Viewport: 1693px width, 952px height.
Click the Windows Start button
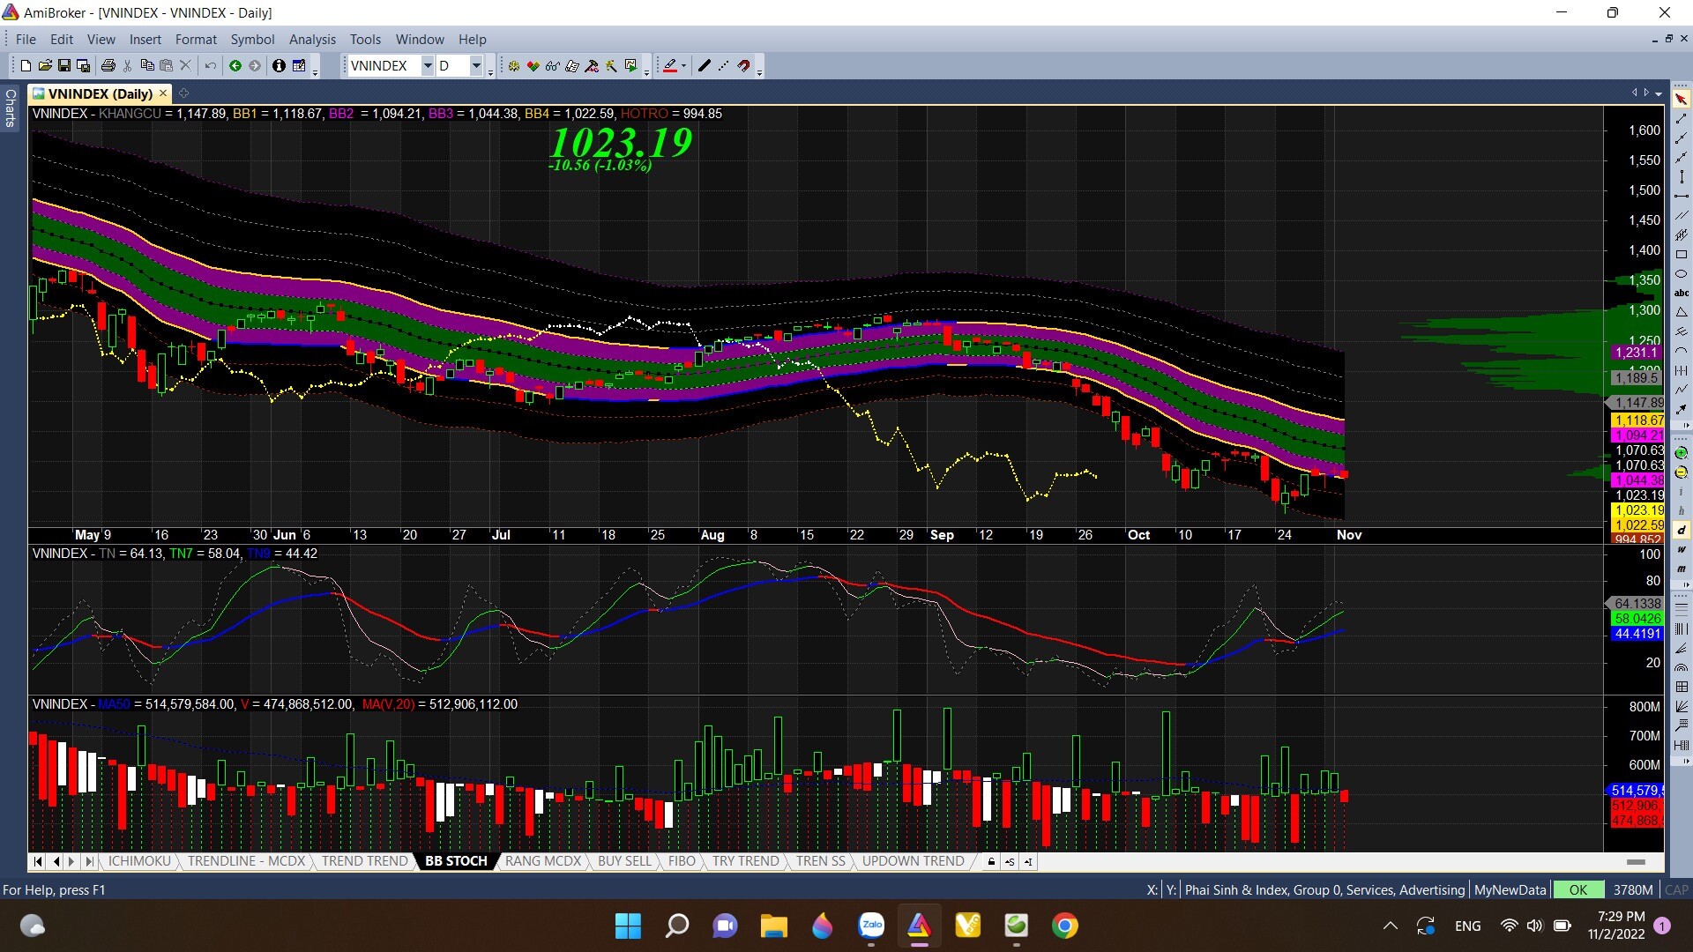(629, 926)
